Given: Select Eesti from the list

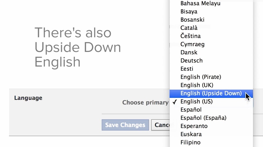Looking at the screenshot, I should (187, 69).
